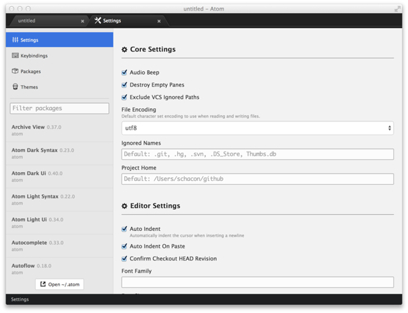Uncheck Destroy Empty Panes

(124, 85)
